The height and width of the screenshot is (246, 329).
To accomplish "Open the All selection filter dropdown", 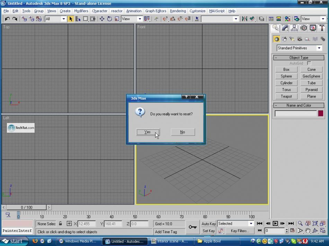I will point(56,19).
